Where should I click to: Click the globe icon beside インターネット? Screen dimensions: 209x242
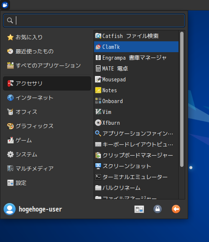(x=10, y=98)
